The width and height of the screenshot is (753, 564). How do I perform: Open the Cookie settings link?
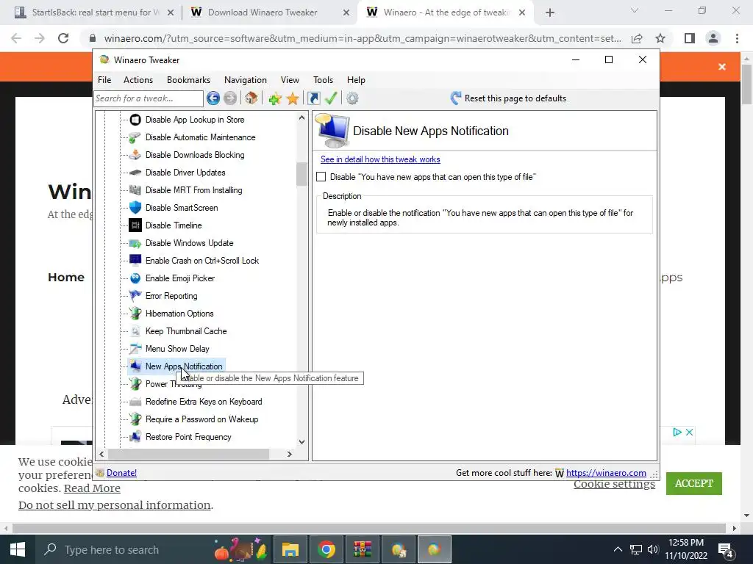[614, 484]
